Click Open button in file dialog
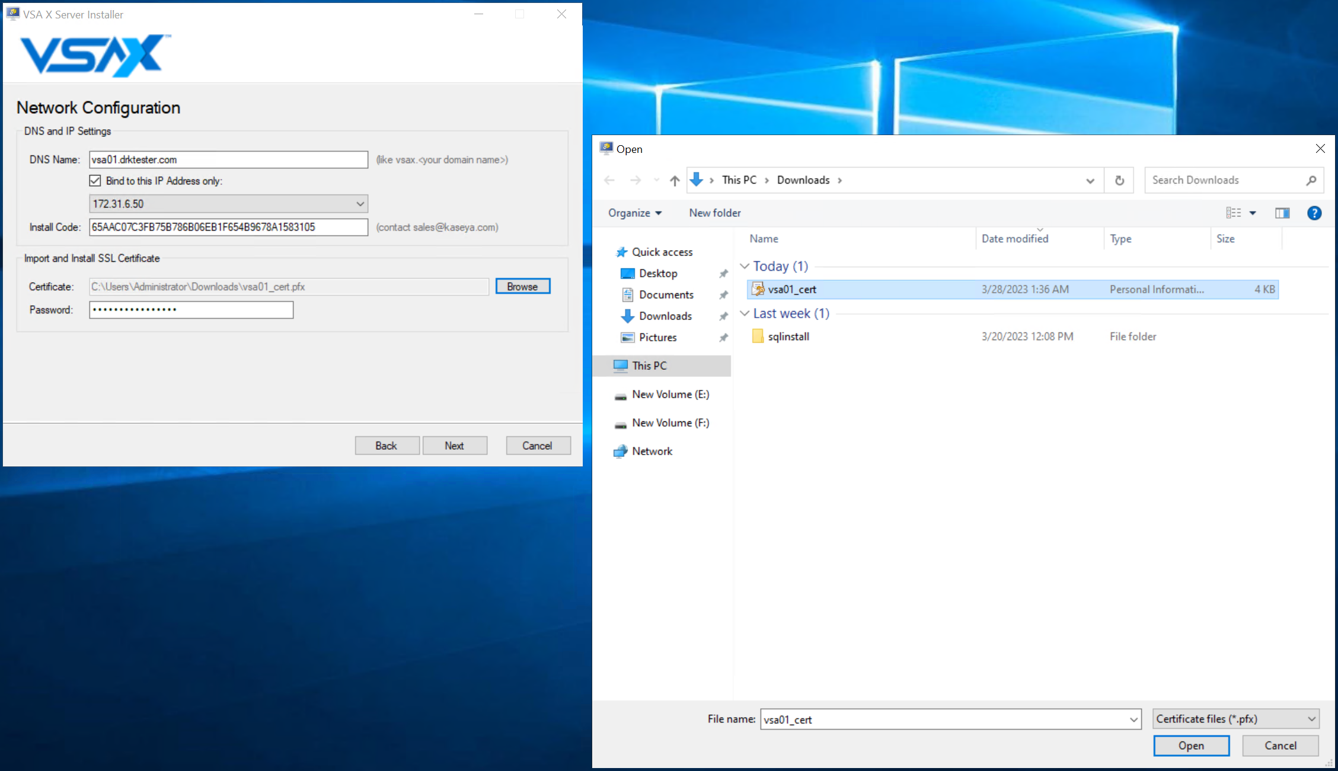 (1191, 746)
